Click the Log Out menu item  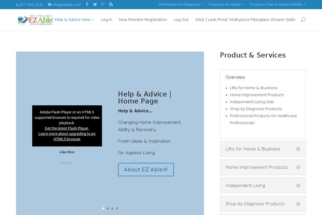point(181,20)
